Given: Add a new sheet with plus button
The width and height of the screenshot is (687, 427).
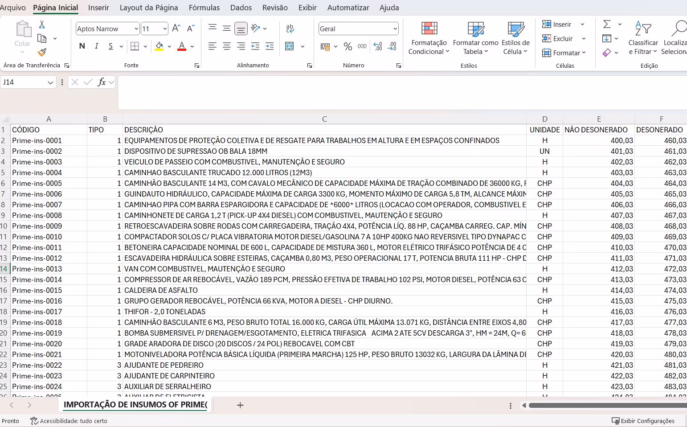Looking at the screenshot, I should [x=240, y=405].
